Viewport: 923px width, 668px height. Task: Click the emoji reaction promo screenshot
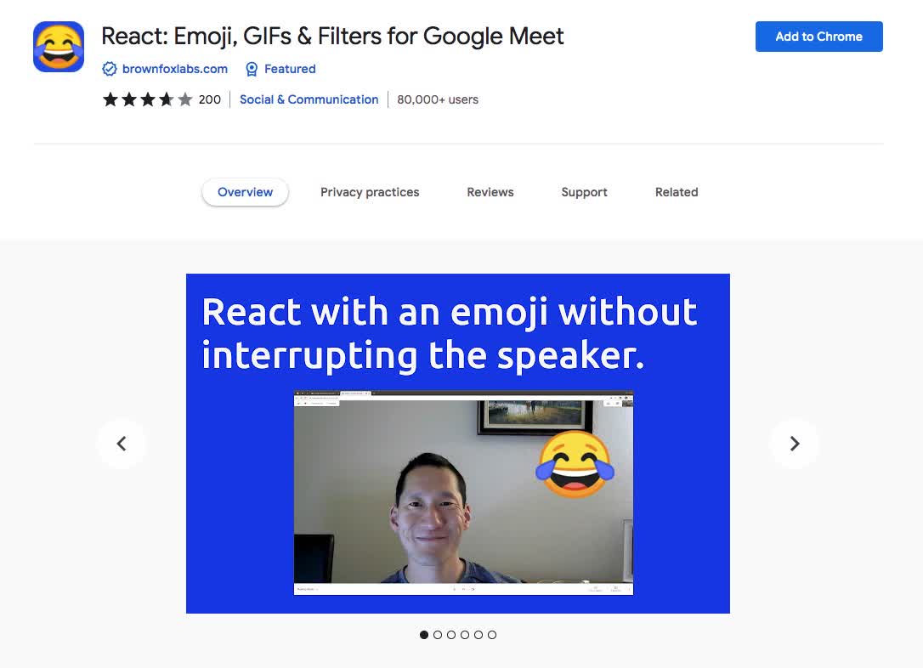coord(462,492)
